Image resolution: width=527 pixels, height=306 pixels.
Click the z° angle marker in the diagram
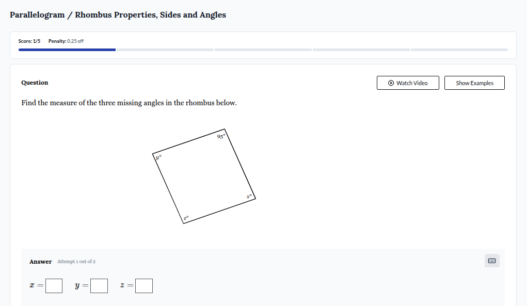[x=186, y=217]
